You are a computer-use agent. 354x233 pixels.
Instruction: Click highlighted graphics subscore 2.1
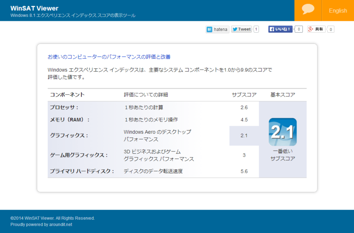[x=244, y=136]
